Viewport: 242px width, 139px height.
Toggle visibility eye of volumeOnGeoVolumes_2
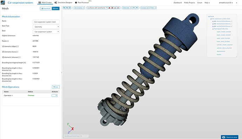(x=215, y=21)
